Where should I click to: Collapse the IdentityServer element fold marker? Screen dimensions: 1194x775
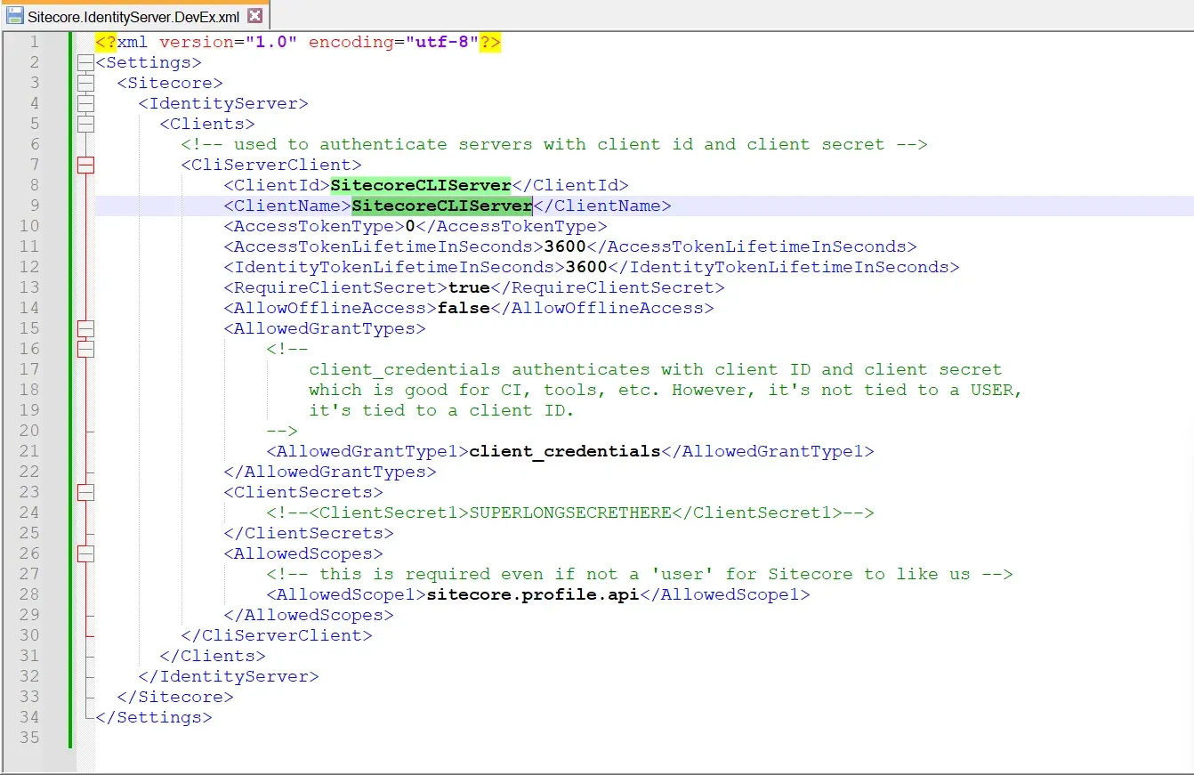85,103
